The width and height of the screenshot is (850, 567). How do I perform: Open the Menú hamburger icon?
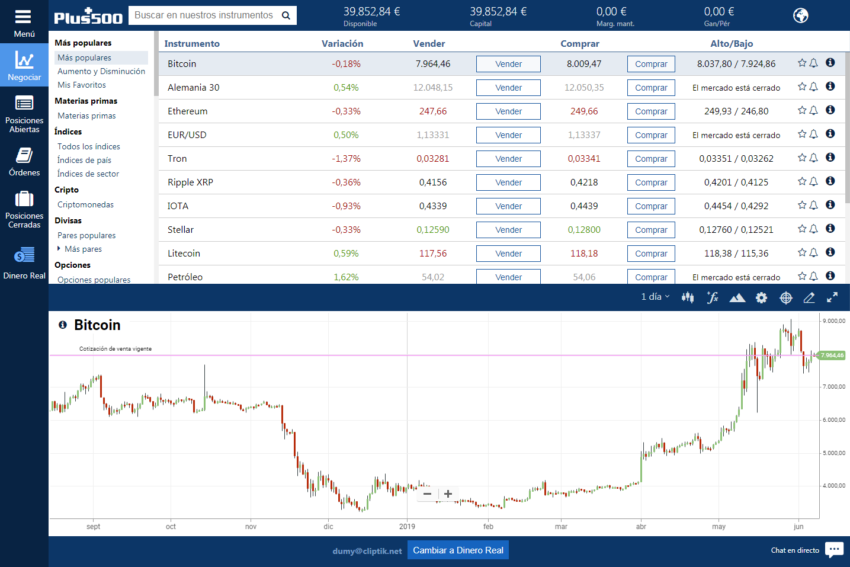point(24,17)
